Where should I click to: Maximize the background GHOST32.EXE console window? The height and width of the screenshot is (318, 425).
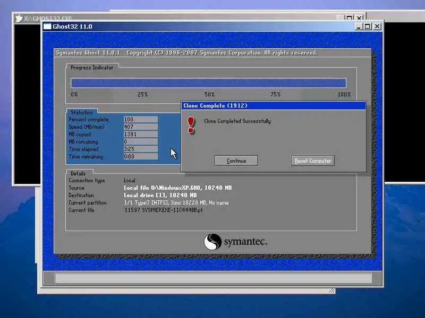click(x=350, y=18)
